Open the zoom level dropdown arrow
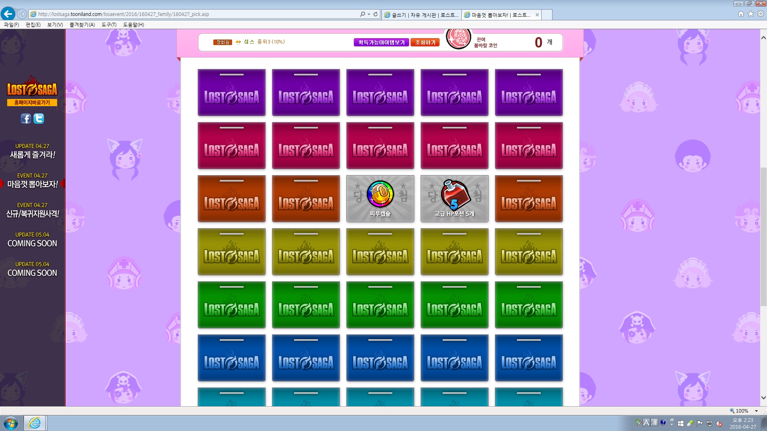The height and width of the screenshot is (431, 767). coord(756,411)
